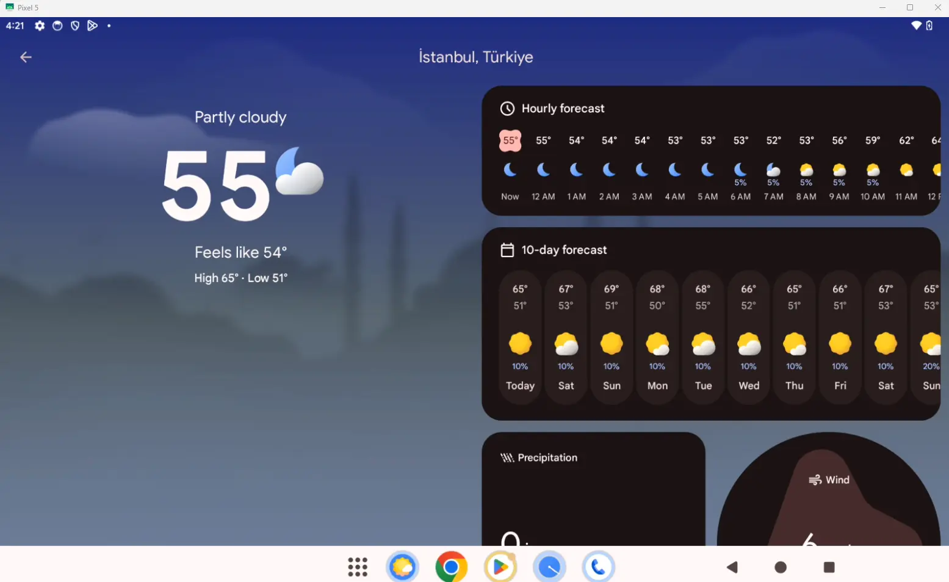Tap the moon icon above 4 AM
Image resolution: width=949 pixels, height=582 pixels.
point(674,169)
